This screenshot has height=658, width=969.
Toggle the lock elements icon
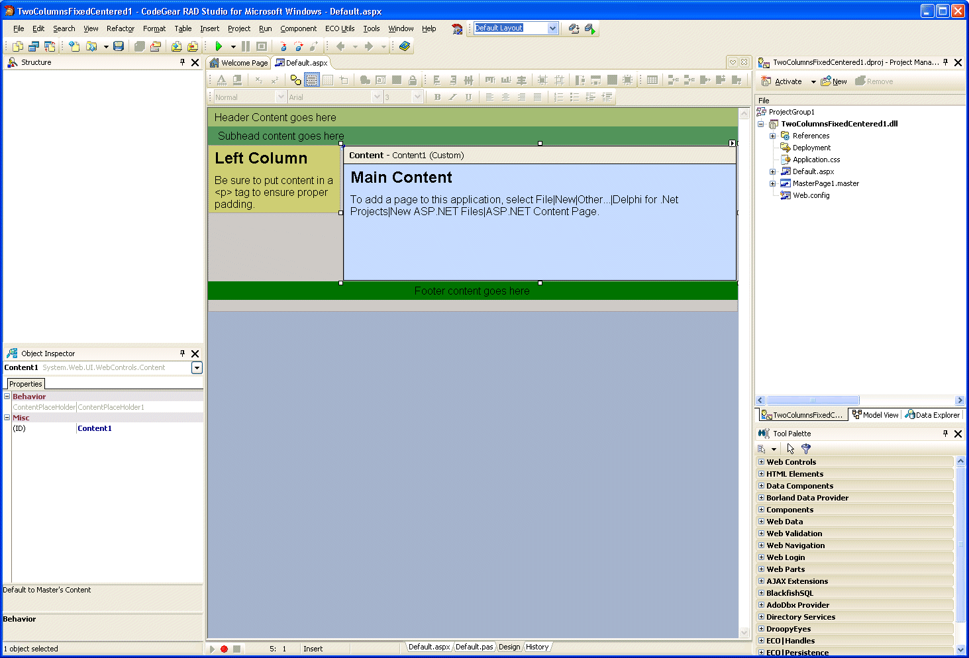[x=413, y=79]
